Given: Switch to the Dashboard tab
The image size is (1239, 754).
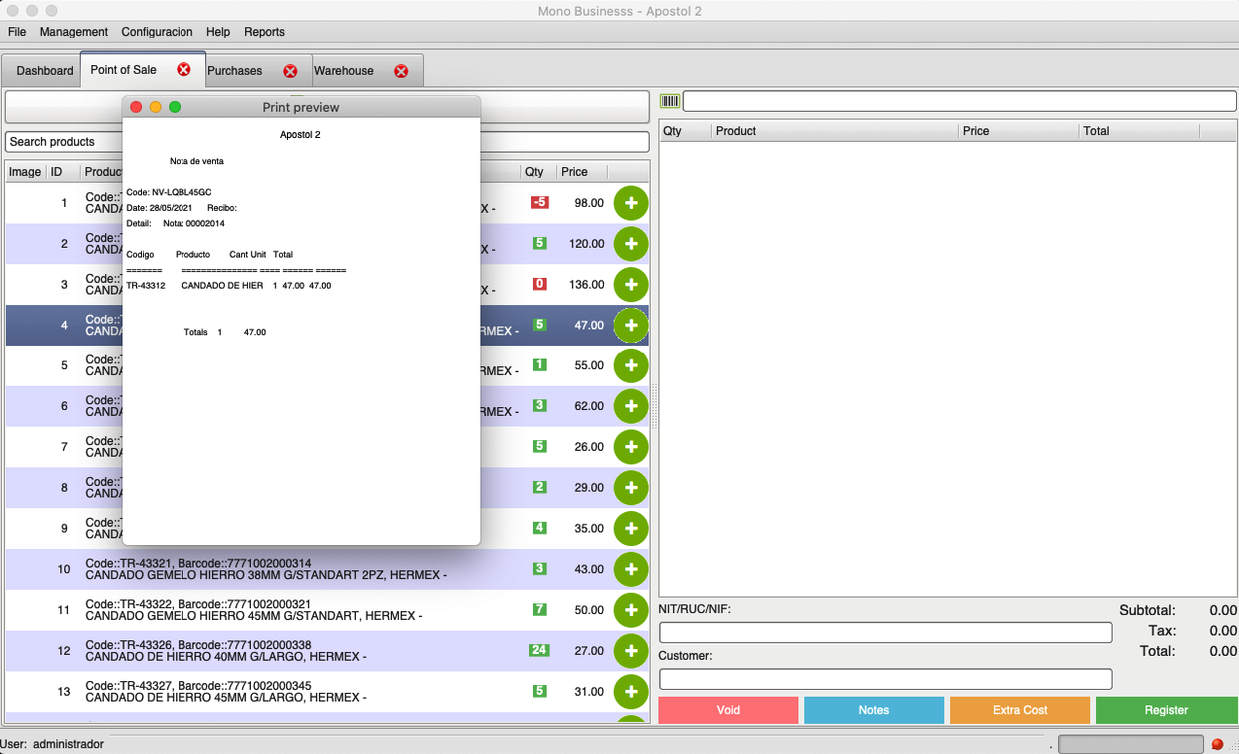Looking at the screenshot, I should point(45,71).
